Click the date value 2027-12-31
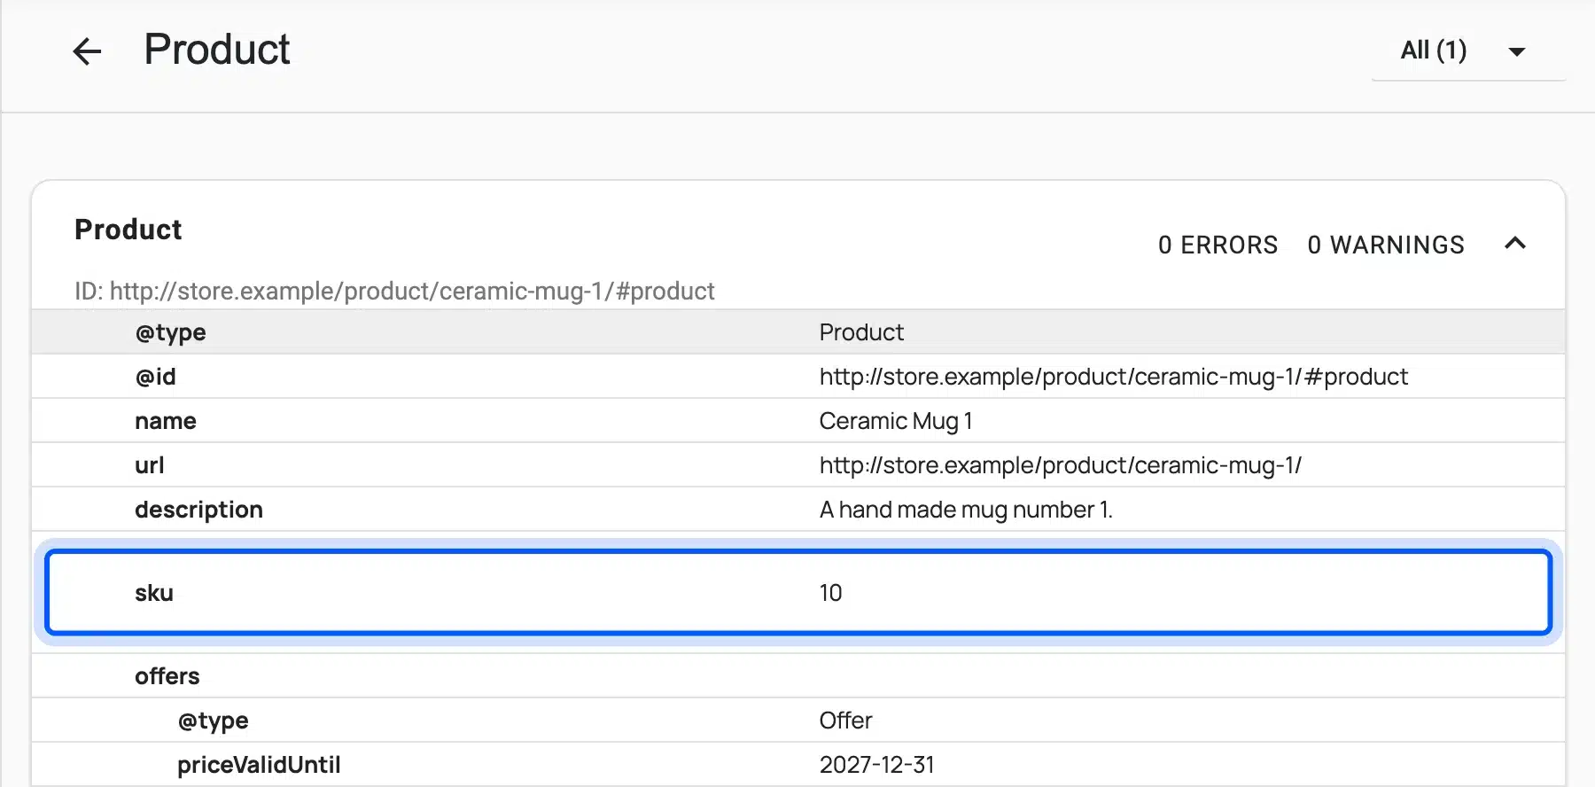The image size is (1595, 787). point(876,765)
